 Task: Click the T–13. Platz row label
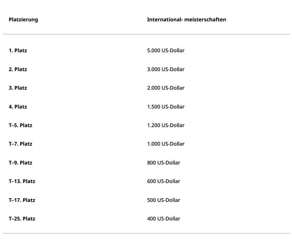22,181
